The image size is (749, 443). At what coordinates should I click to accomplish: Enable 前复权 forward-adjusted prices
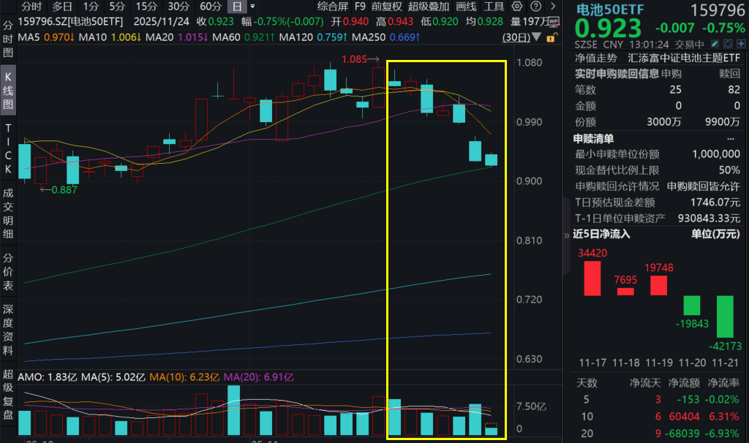[x=388, y=7]
